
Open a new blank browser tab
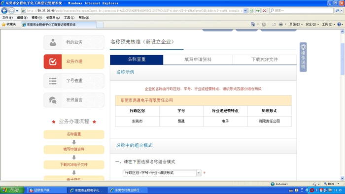click(100, 25)
